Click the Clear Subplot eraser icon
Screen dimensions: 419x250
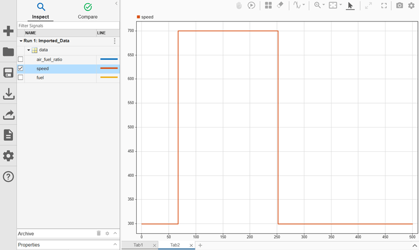coord(280,5)
